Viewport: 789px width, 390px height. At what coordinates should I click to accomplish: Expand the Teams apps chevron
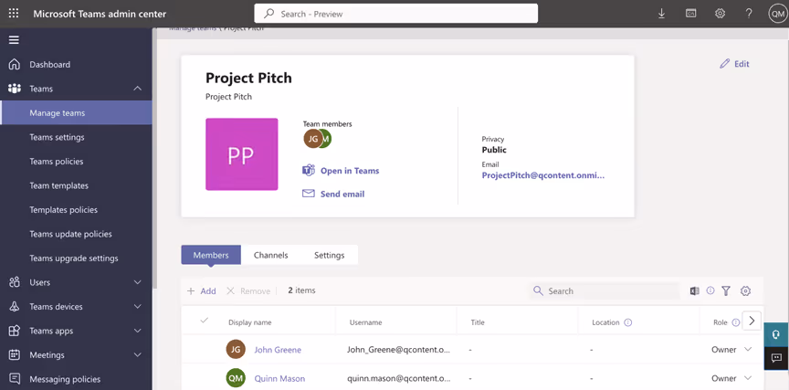point(137,331)
